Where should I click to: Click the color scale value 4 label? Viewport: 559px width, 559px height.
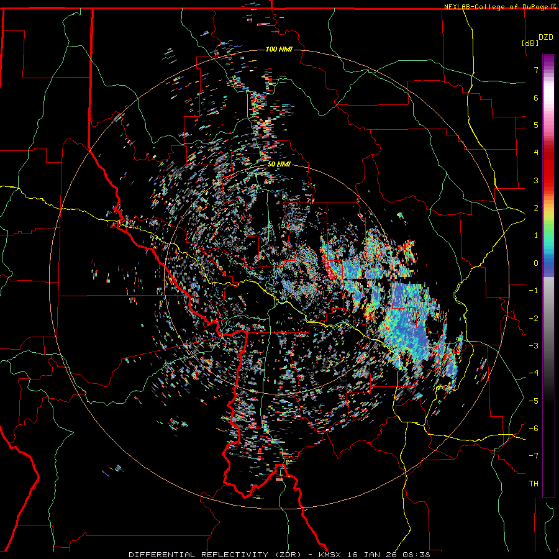coord(536,153)
